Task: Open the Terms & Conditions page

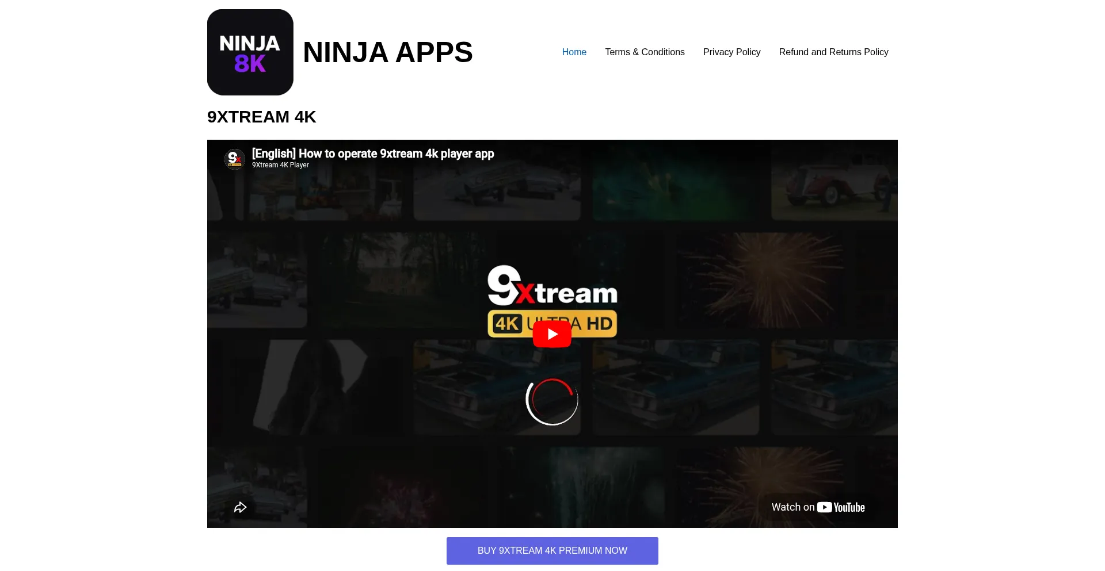Action: point(645,52)
